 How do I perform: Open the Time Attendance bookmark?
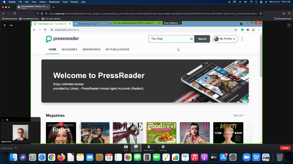[29, 19]
